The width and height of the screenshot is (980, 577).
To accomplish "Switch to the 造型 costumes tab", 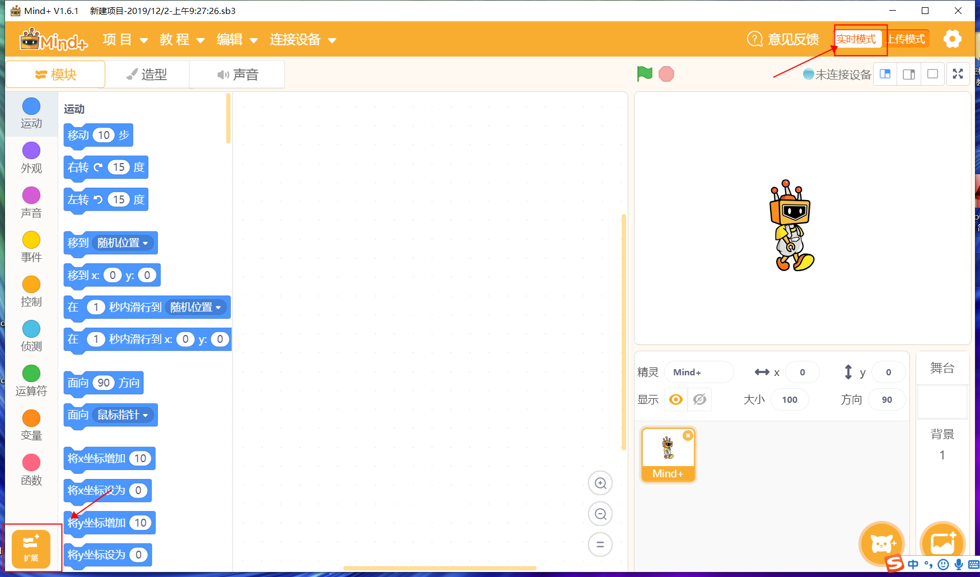I will coord(147,75).
